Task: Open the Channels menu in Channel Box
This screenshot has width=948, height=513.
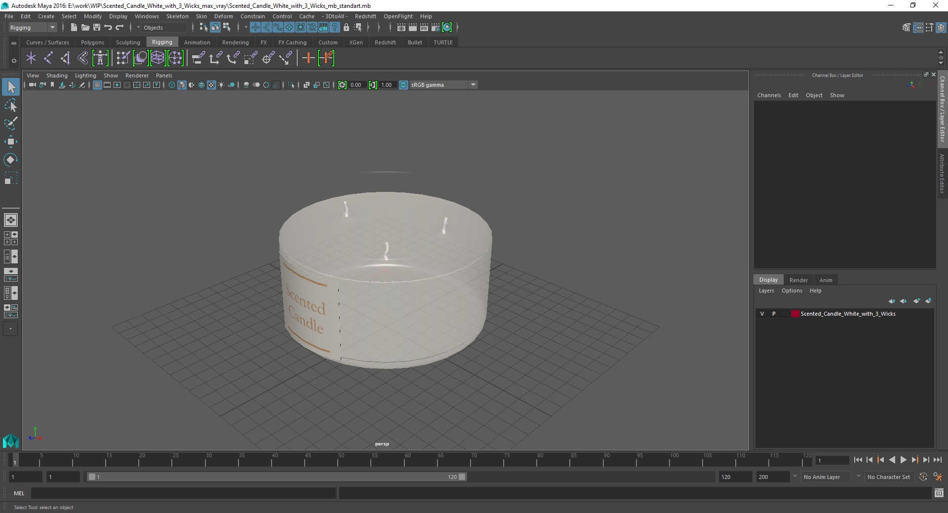Action: (769, 95)
